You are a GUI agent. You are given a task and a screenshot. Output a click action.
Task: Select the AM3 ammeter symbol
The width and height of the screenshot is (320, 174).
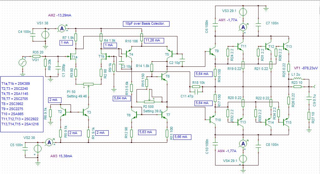point(49,142)
